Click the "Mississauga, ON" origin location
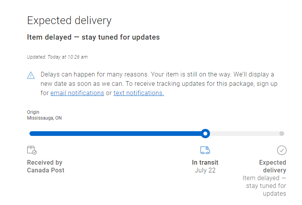This screenshot has width=302, height=205. point(44,118)
